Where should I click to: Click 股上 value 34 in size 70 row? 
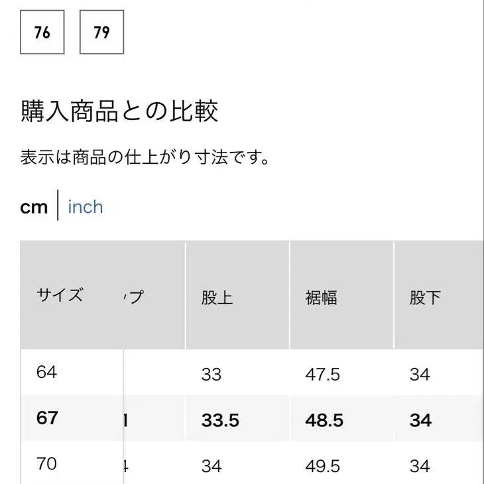coord(211,466)
